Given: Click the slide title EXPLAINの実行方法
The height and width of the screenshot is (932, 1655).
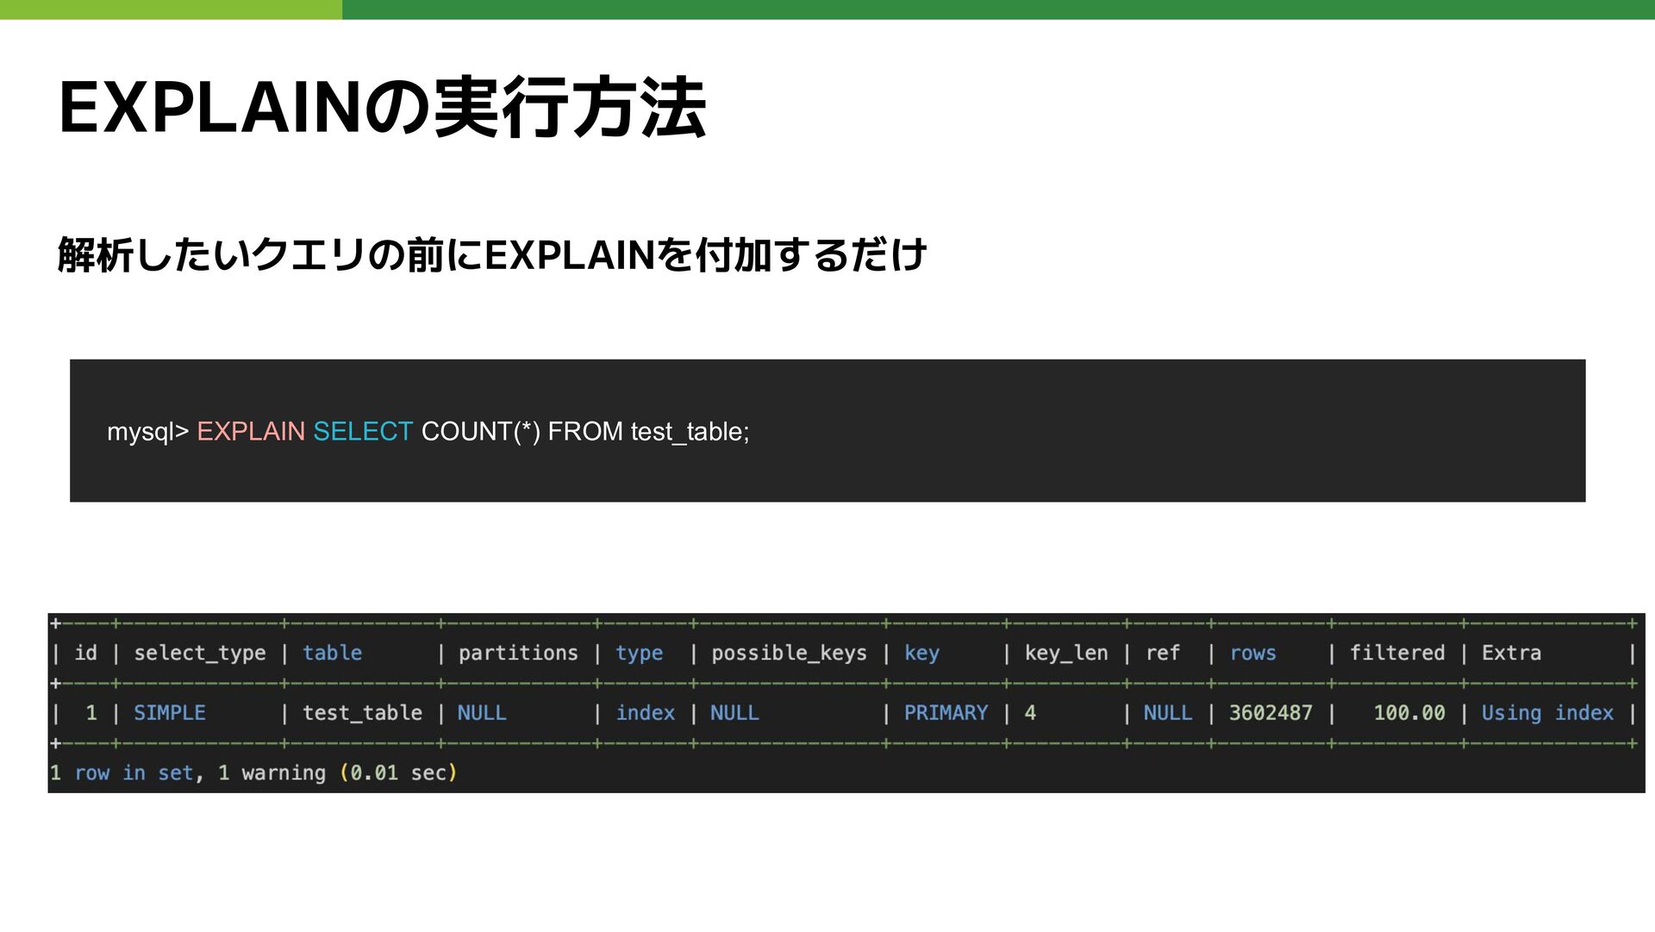Looking at the screenshot, I should click(x=382, y=108).
